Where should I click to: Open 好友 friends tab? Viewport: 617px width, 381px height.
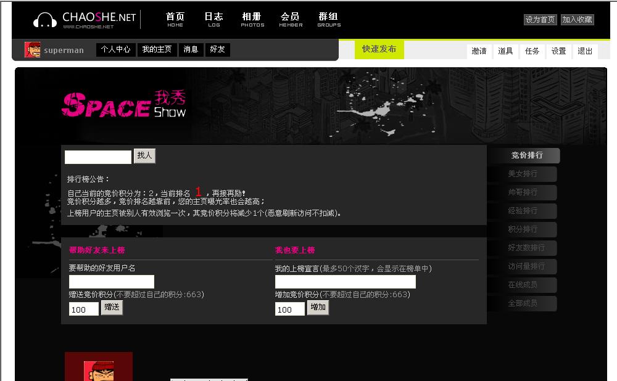(217, 49)
